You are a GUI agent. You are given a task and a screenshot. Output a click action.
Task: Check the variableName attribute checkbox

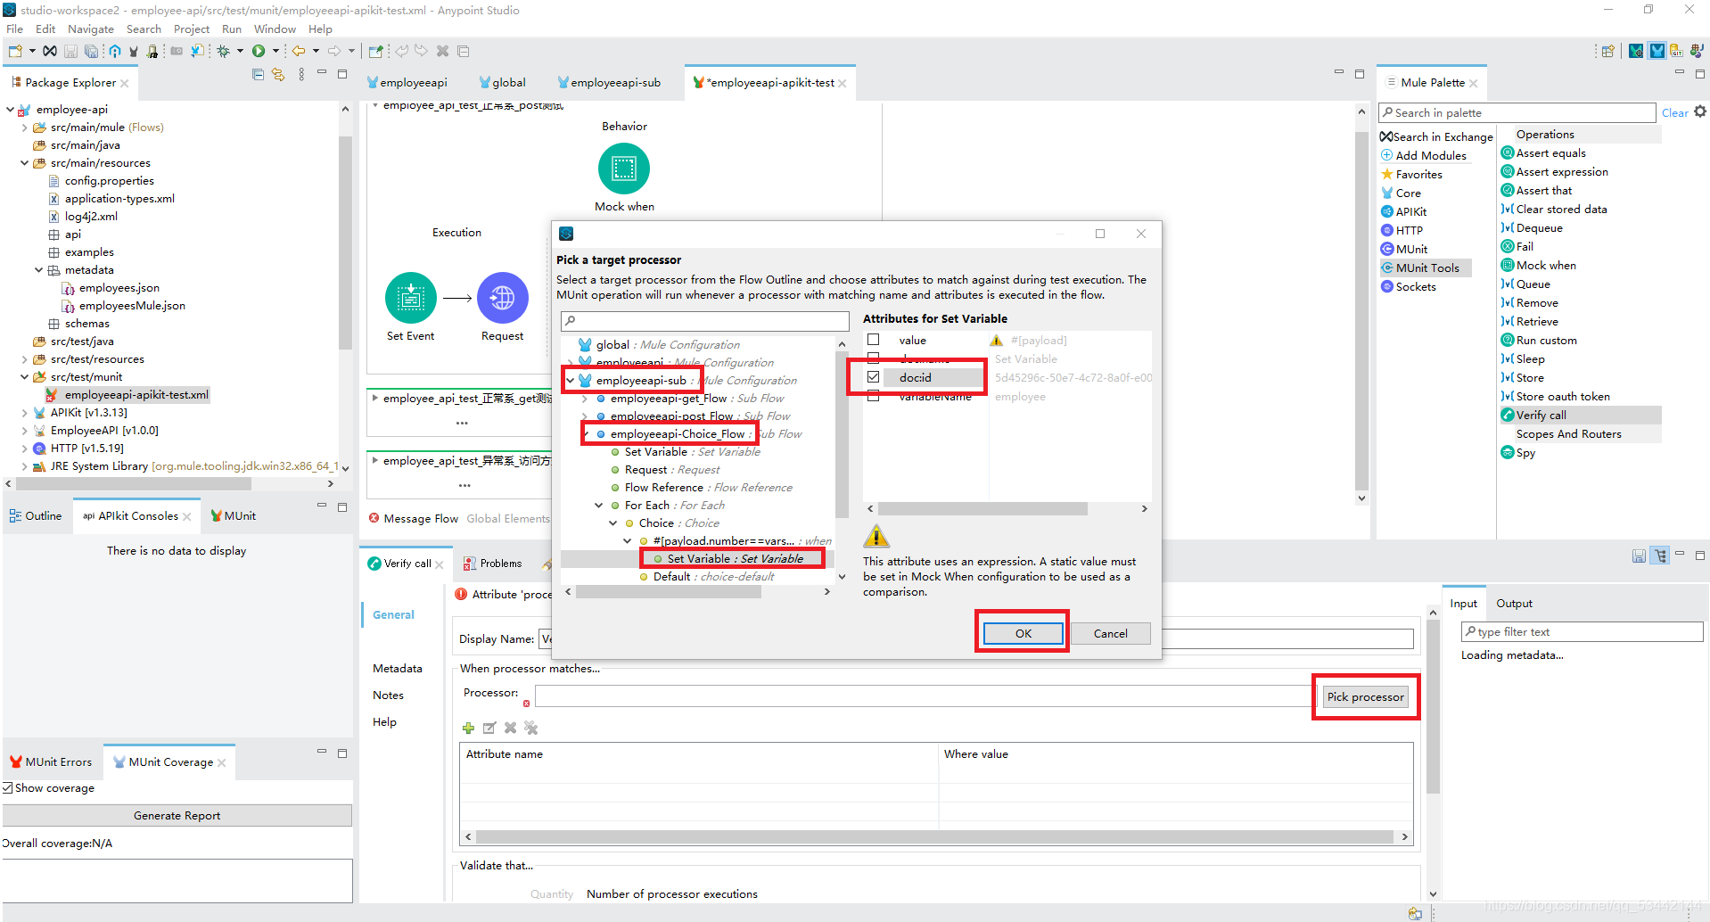pyautogui.click(x=874, y=397)
